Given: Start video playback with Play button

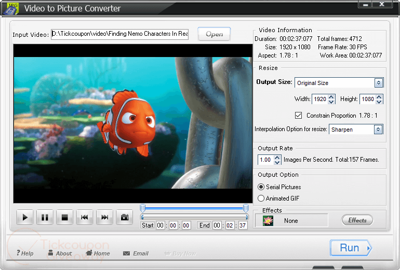Looking at the screenshot, I should [25, 217].
